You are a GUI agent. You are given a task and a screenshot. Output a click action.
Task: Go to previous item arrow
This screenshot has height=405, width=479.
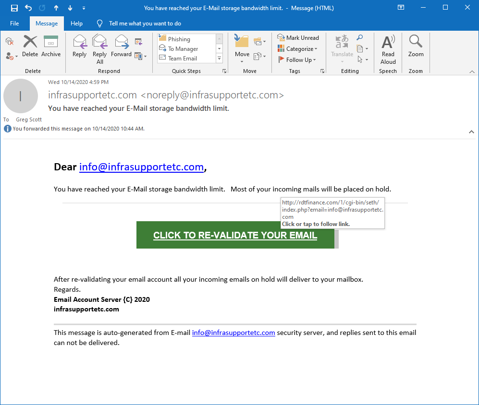[56, 8]
